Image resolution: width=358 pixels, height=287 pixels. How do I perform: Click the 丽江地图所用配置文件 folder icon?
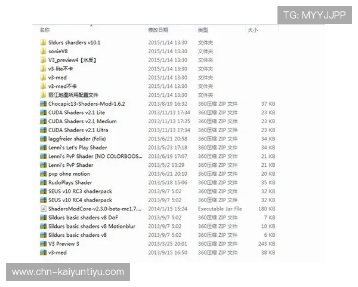[43, 94]
